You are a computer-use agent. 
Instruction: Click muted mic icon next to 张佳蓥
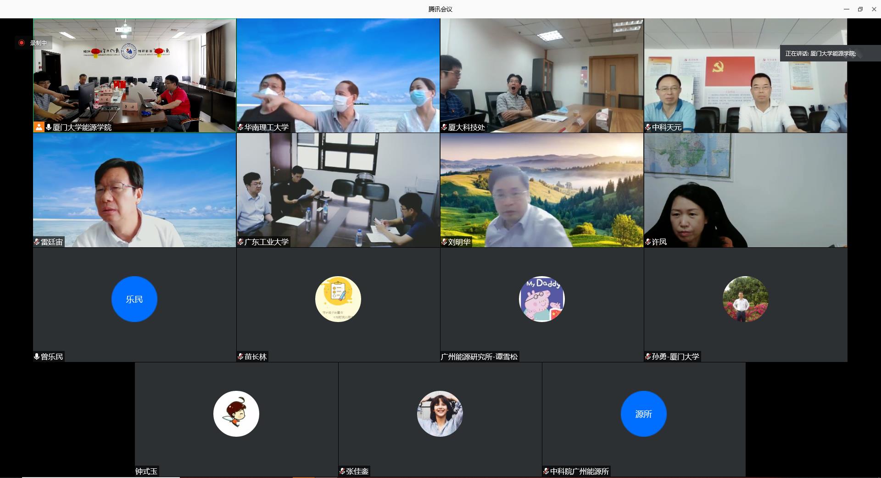(x=342, y=471)
